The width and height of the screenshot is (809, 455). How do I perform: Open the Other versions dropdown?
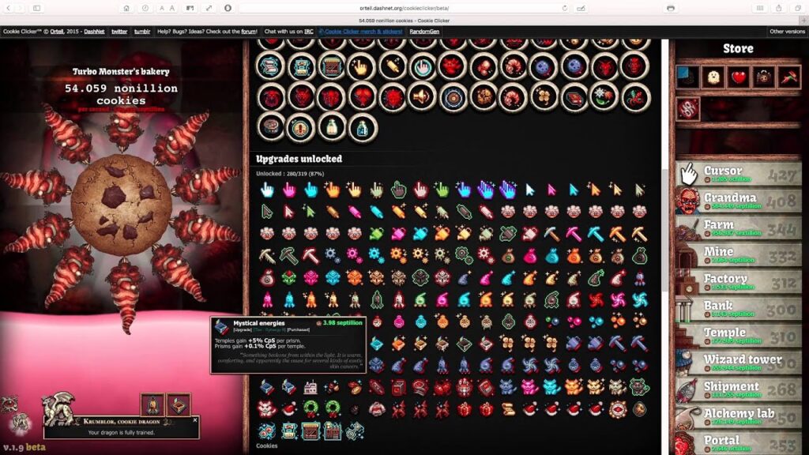[x=787, y=32]
